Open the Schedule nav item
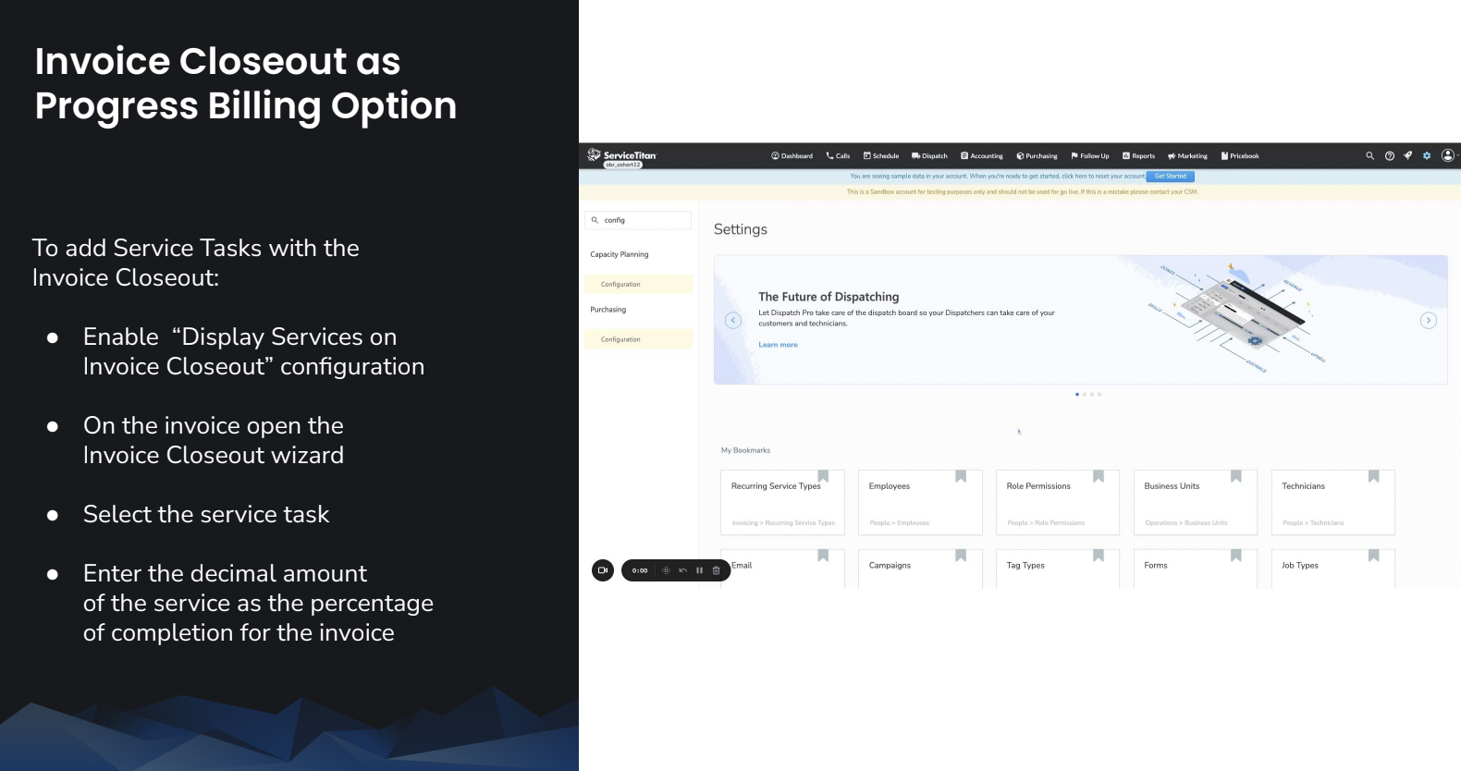The height and width of the screenshot is (771, 1461). [880, 156]
